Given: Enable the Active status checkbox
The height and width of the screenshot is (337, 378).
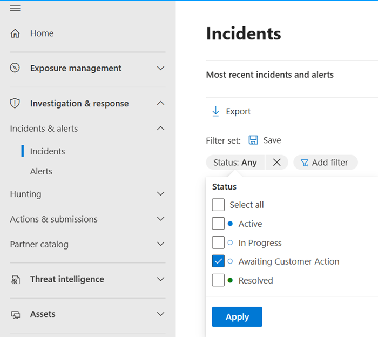Looking at the screenshot, I should tap(218, 224).
